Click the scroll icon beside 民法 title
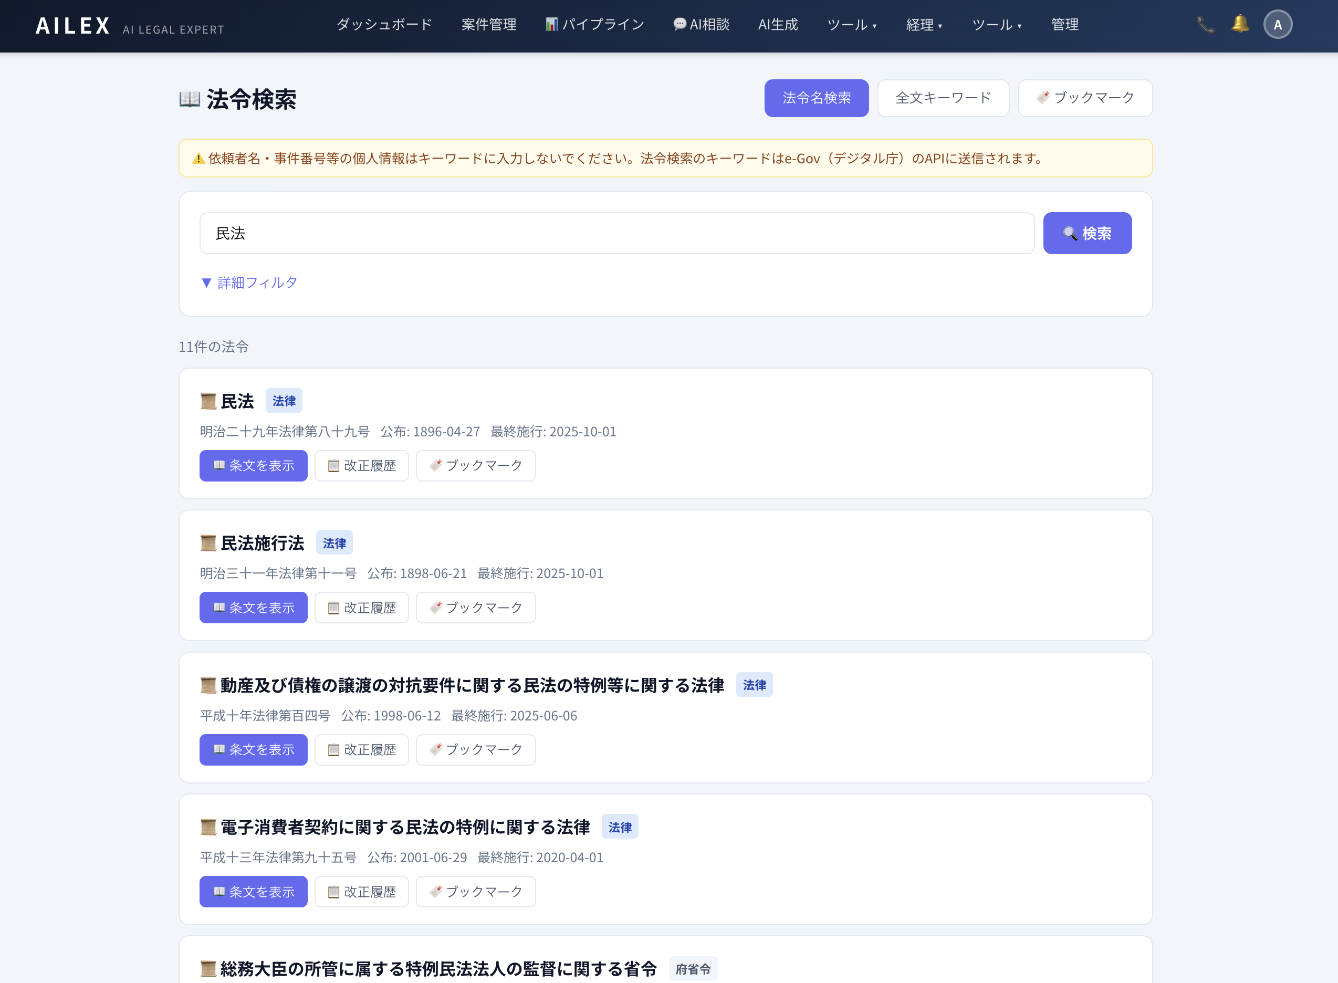Viewport: 1338px width, 983px height. (x=208, y=402)
